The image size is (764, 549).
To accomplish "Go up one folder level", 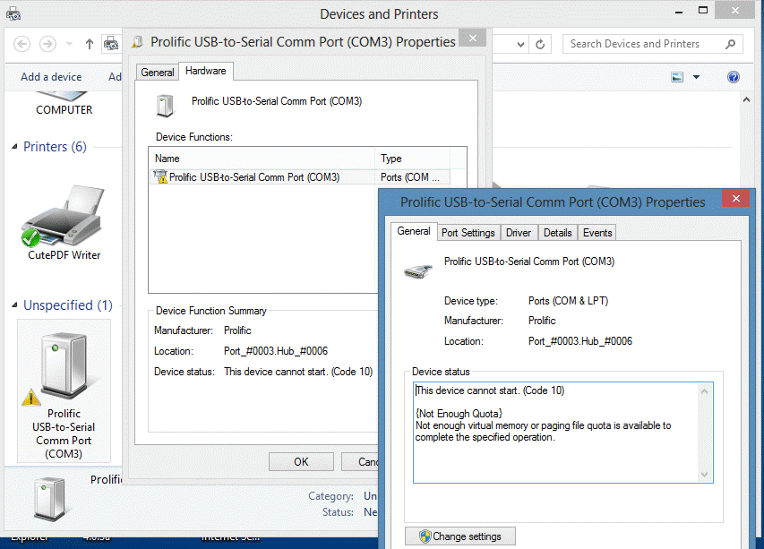I will [90, 44].
